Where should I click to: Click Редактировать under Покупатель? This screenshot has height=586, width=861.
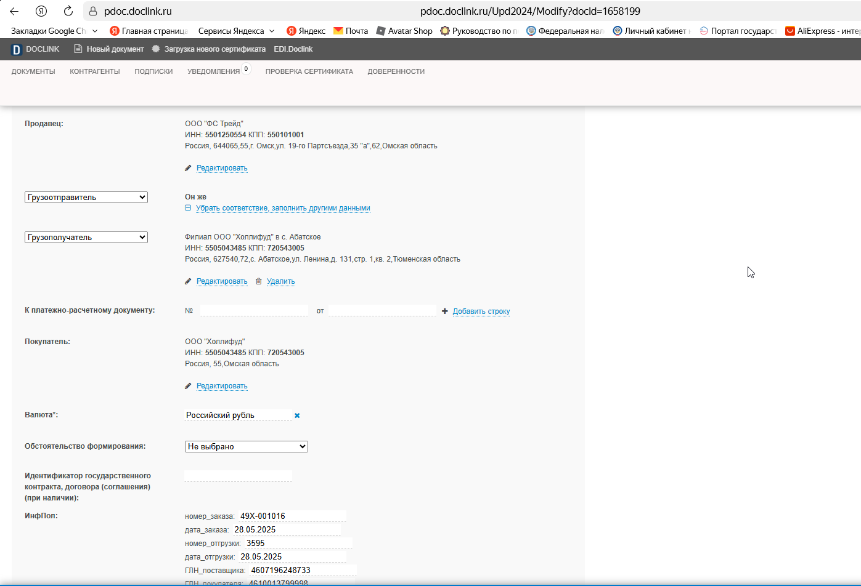(x=222, y=386)
